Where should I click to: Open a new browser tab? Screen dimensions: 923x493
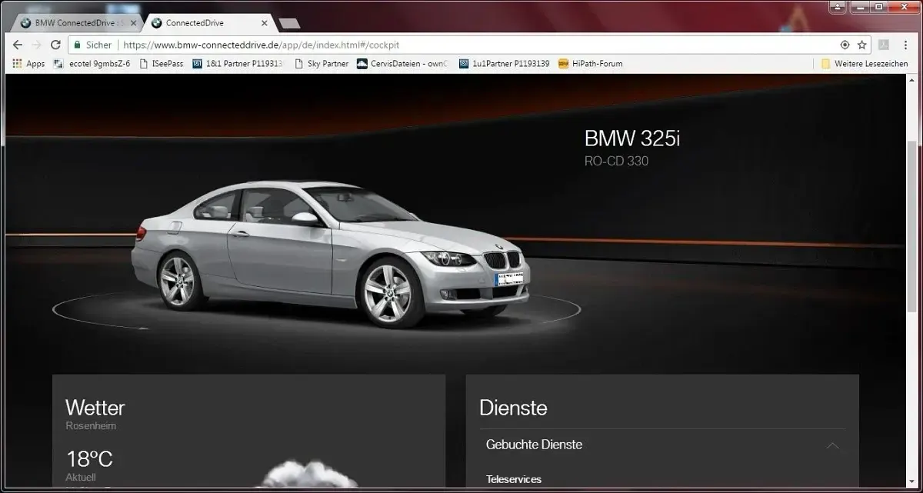(290, 24)
